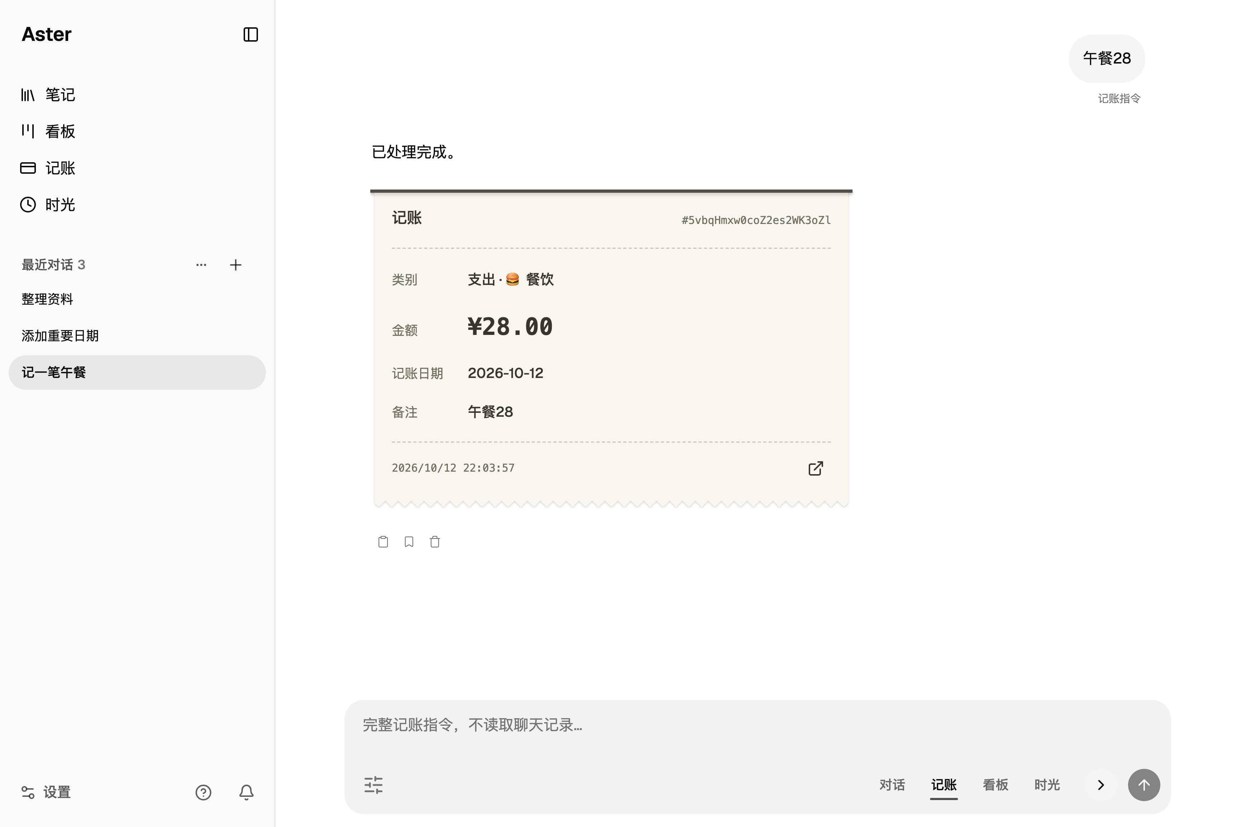Open the 看板 board section
Viewport: 1240px width, 827px height.
tap(48, 131)
